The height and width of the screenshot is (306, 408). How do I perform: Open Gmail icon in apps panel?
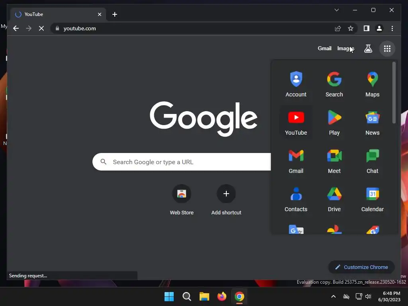click(x=296, y=161)
